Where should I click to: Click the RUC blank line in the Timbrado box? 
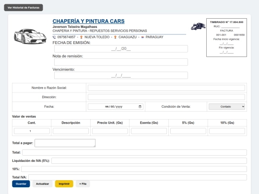pos(230,27)
